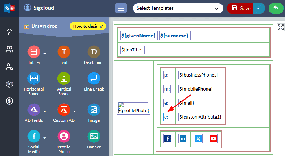Viewport: 285px width, 156px height.
Task: Open the Home page from sidebar
Action: click(9, 32)
